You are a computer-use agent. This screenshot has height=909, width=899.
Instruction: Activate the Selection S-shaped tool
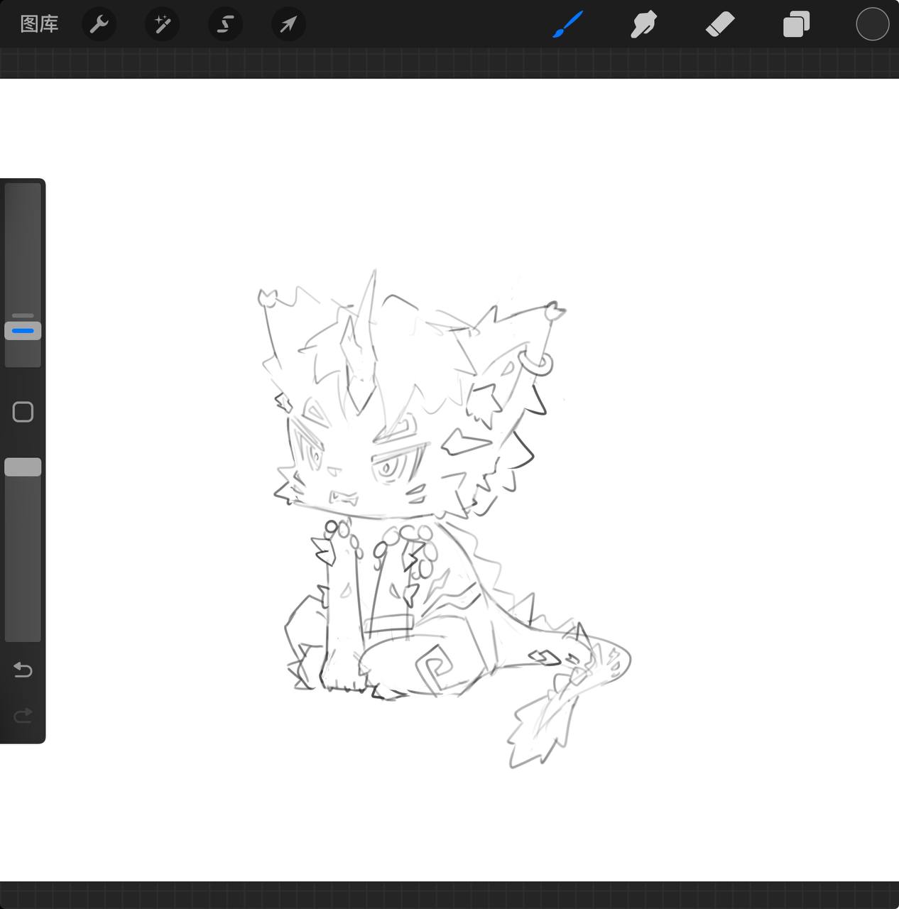[225, 25]
